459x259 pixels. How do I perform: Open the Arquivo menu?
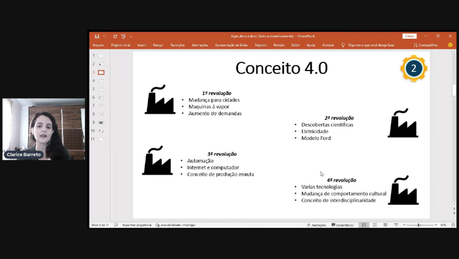click(99, 45)
